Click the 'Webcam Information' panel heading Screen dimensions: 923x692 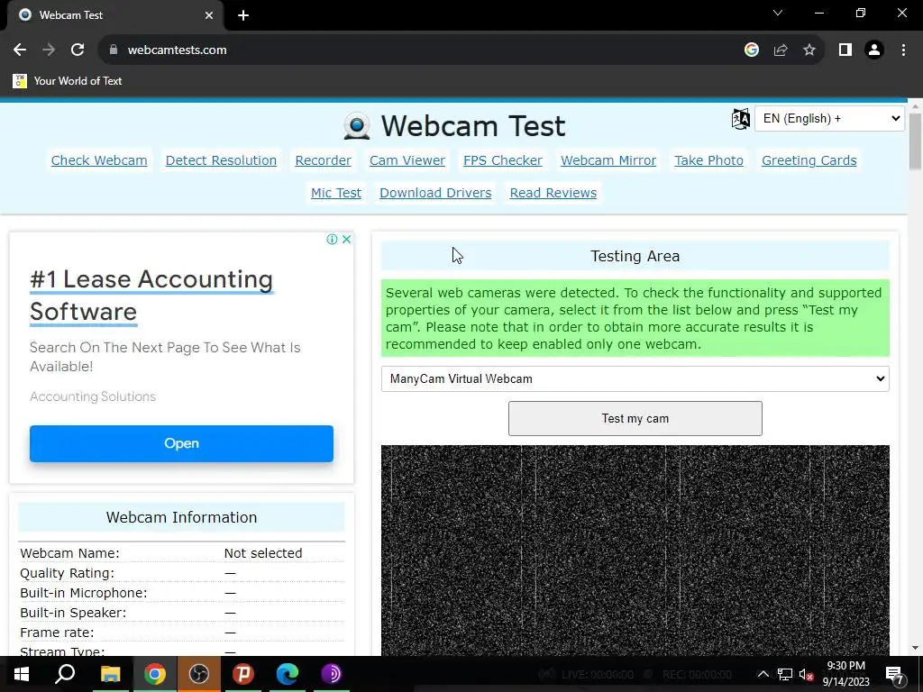[181, 517]
